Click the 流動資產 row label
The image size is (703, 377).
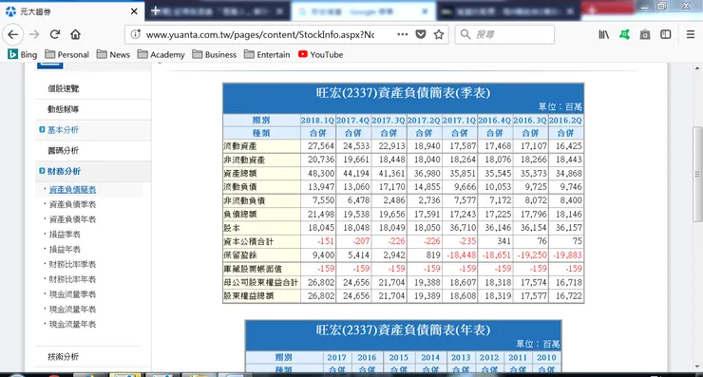(x=240, y=146)
